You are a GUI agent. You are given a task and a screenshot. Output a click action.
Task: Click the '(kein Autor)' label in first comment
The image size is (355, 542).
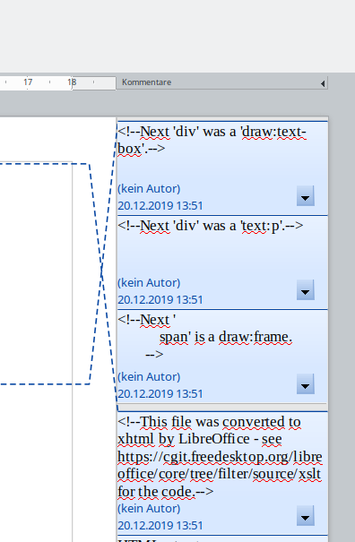pos(149,189)
